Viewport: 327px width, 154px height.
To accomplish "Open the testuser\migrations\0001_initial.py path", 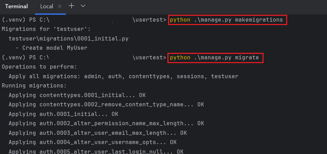I will click(68, 39).
